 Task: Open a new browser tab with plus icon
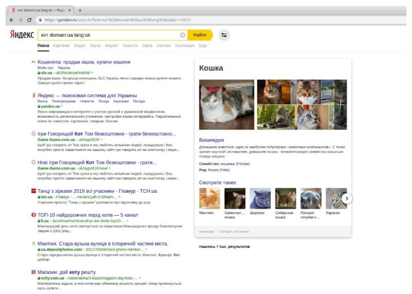(x=80, y=10)
